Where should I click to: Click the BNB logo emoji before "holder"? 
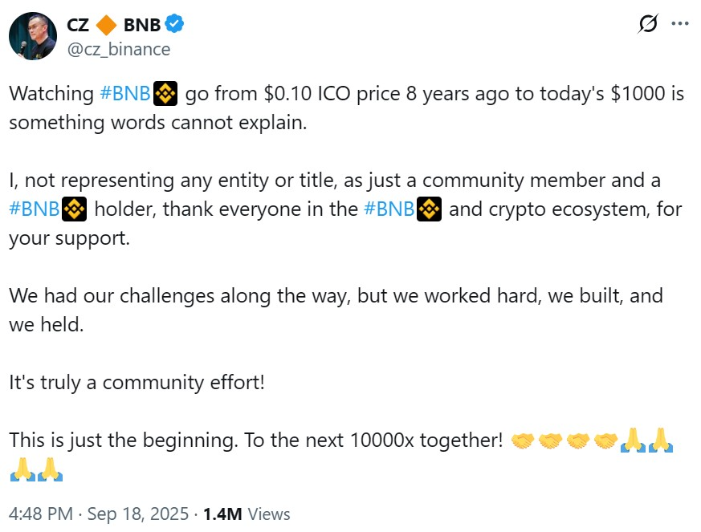click(74, 210)
